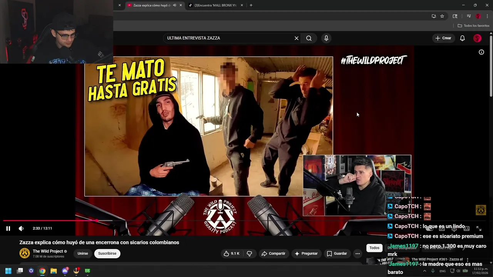Toggle fullscreen with the expand arrows icon
The width and height of the screenshot is (493, 277).
[x=479, y=229]
